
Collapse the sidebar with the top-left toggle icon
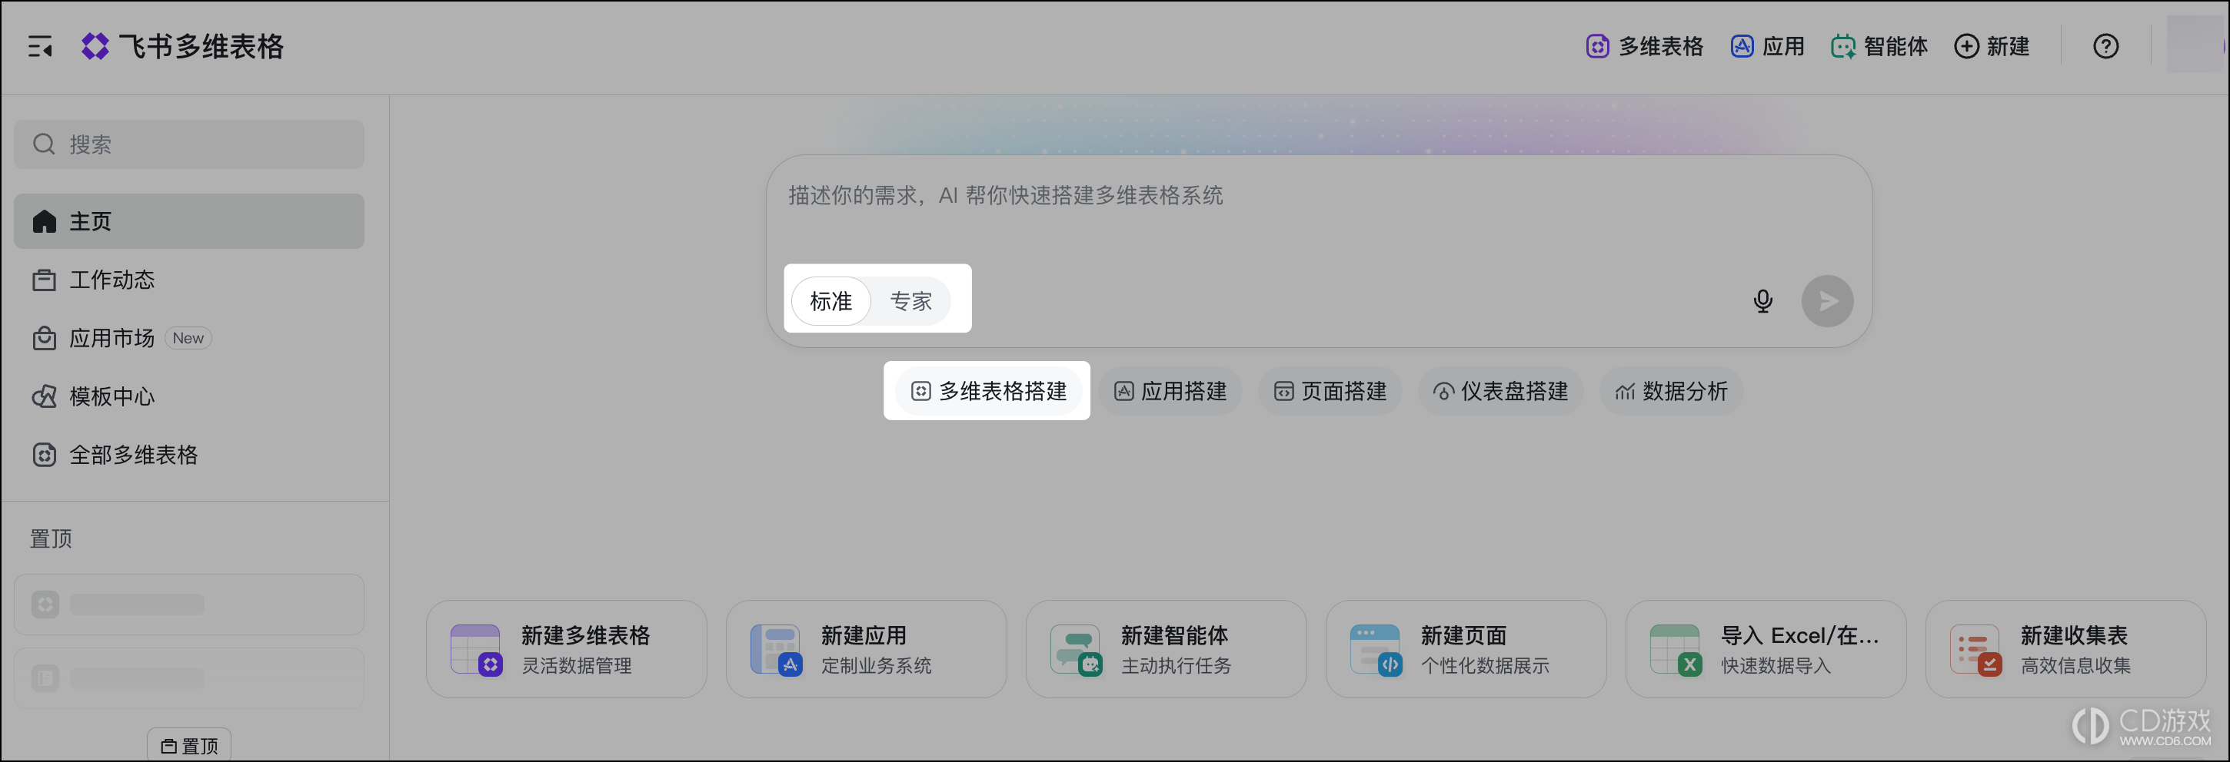click(40, 47)
